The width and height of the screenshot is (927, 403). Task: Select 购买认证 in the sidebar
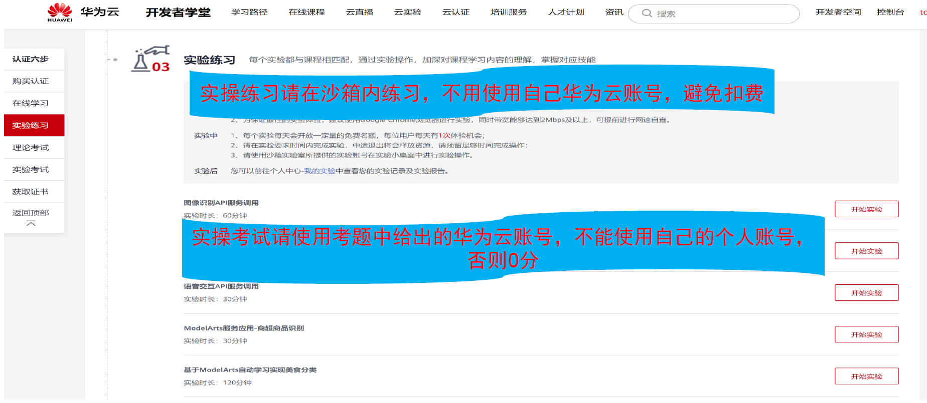tap(34, 81)
